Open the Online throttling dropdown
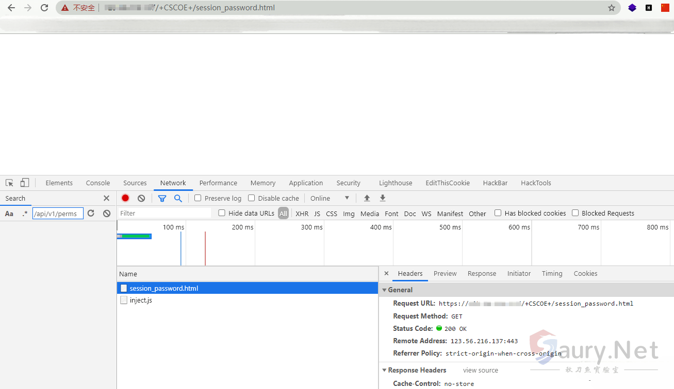 [330, 198]
